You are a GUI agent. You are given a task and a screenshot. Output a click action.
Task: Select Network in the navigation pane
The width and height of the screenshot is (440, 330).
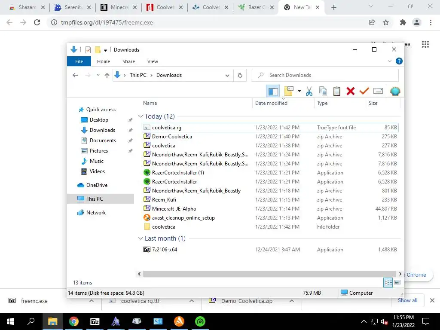pos(92,213)
